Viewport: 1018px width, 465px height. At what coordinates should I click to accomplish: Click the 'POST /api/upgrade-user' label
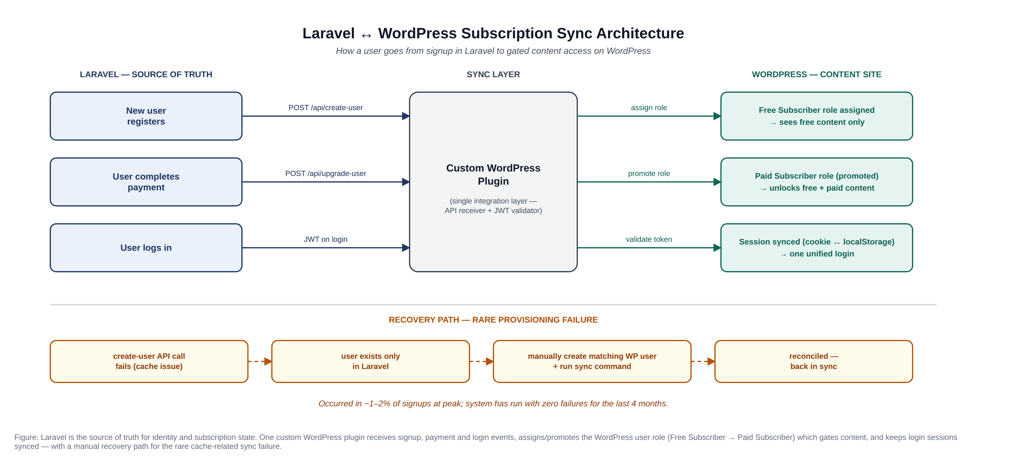point(326,174)
